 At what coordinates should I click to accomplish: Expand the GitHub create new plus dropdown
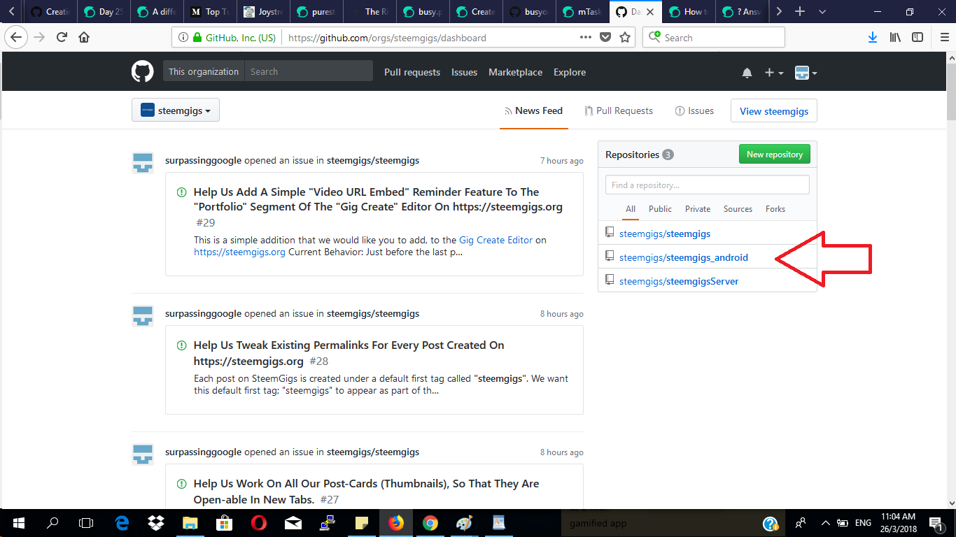coord(774,73)
